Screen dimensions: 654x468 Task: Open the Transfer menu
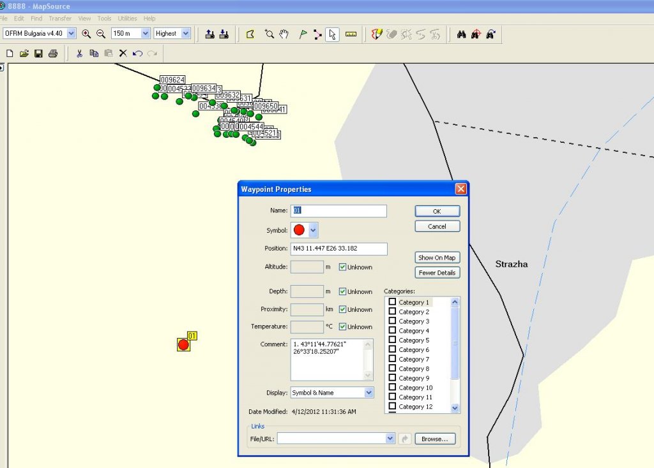pyautogui.click(x=60, y=18)
